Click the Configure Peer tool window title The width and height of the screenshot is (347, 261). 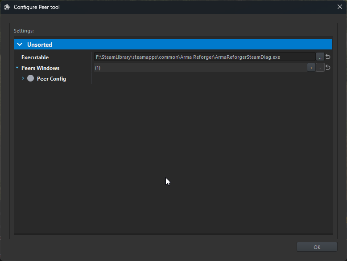(37, 7)
